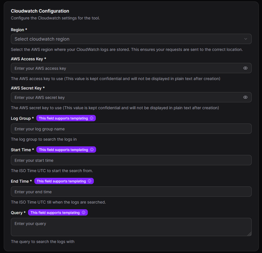Click the resize handle on the Query textarea
This screenshot has height=253, width=262.
click(250, 234)
